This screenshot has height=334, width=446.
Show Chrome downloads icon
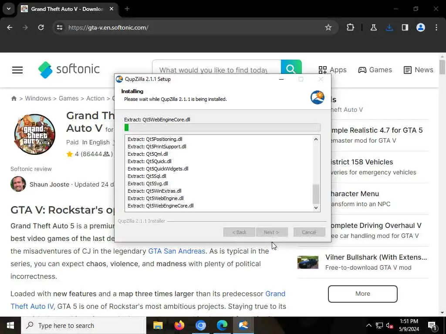click(389, 27)
